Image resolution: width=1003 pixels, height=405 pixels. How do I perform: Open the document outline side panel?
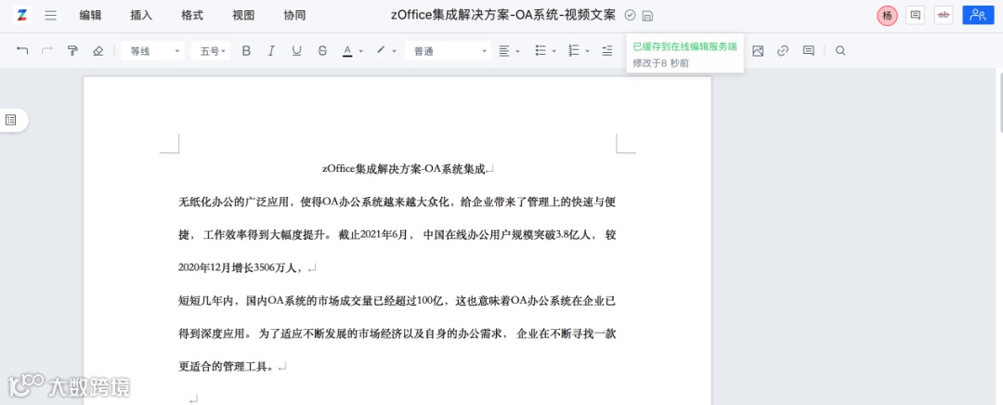tap(11, 120)
